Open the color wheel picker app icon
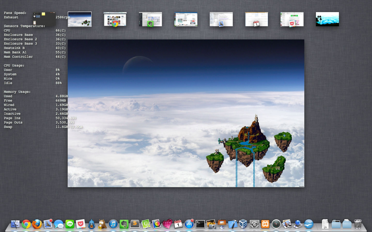Screen dimensions: 372x232 (157, 224)
